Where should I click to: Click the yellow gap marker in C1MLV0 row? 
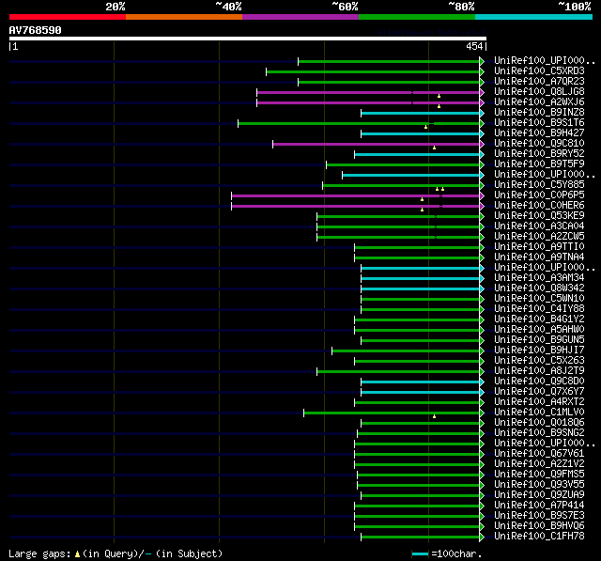click(x=434, y=416)
